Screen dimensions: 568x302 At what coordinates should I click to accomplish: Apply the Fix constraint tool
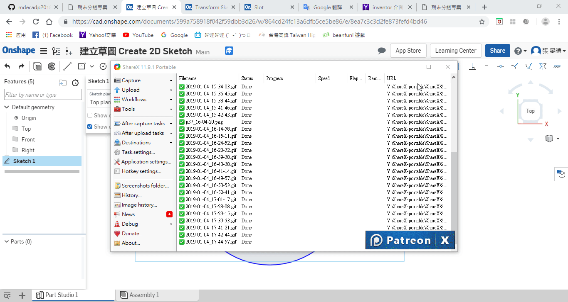click(x=557, y=66)
